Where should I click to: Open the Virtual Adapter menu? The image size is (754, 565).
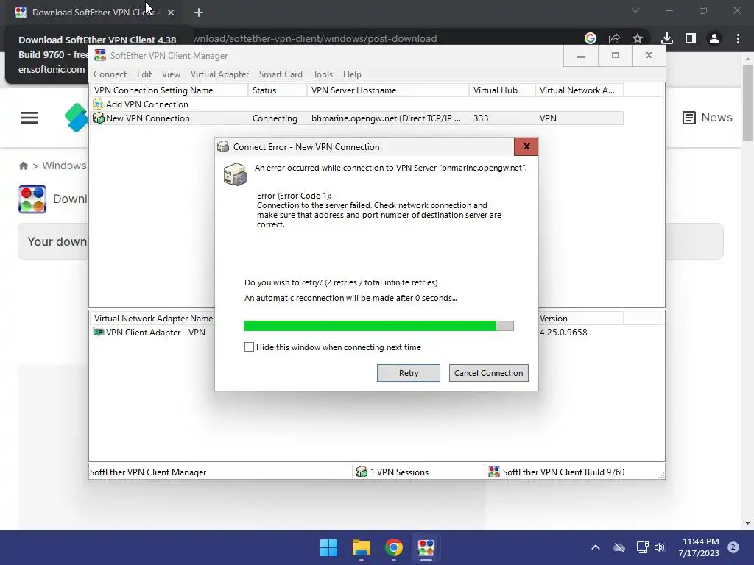tap(219, 74)
